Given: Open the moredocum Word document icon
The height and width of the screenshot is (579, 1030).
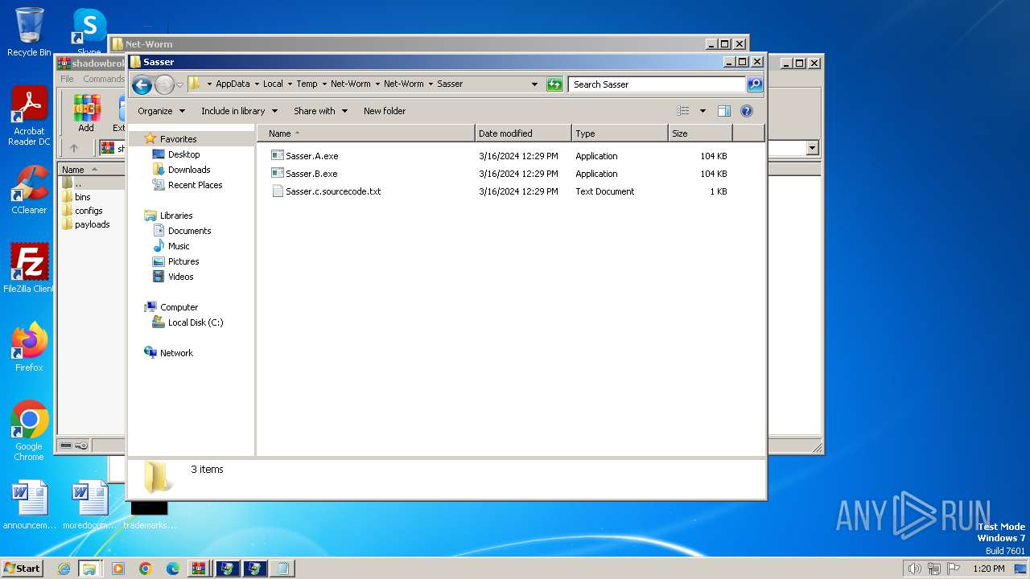Looking at the screenshot, I should (x=89, y=506).
